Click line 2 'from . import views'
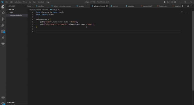 point(45,15)
